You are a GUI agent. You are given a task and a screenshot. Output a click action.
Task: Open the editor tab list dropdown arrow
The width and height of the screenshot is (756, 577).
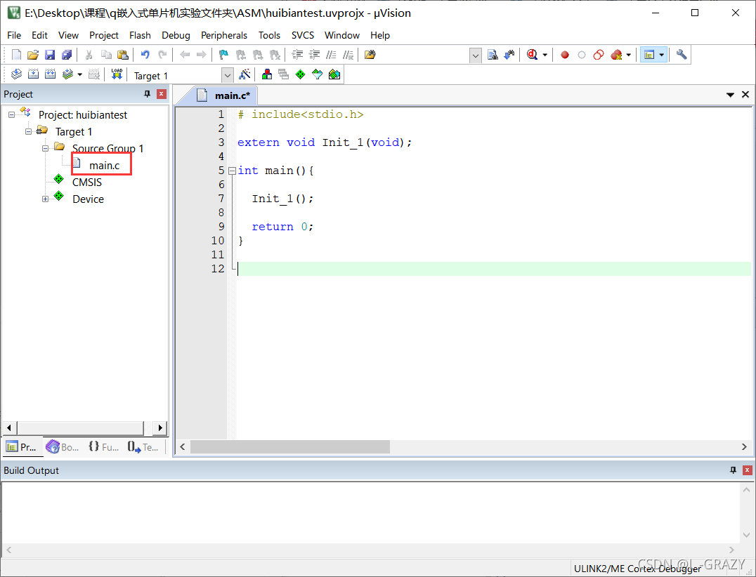coord(730,95)
